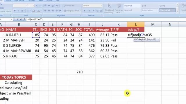Align text right in the cell

tap(53, 11)
